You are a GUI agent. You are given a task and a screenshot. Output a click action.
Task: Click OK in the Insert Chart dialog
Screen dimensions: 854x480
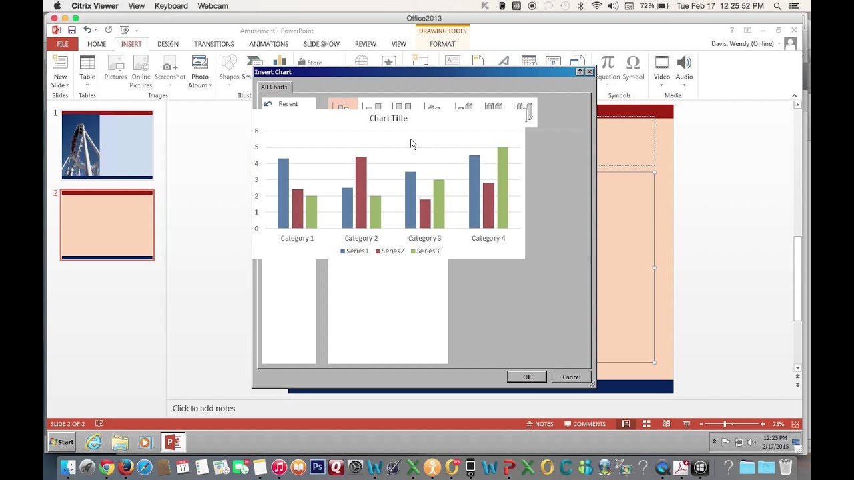tap(527, 377)
